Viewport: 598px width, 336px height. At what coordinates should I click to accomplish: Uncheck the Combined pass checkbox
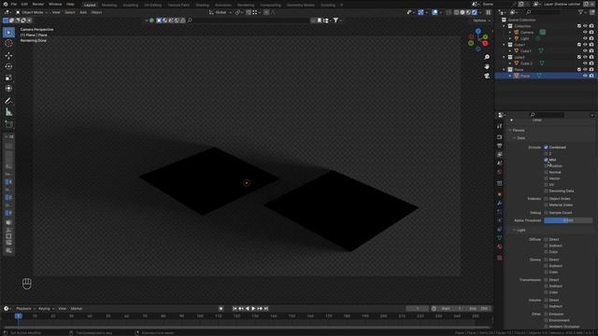[x=546, y=147]
